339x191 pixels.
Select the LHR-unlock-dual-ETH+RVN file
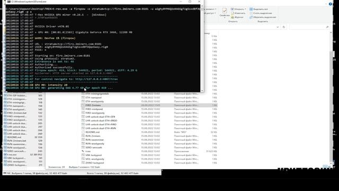101,128
